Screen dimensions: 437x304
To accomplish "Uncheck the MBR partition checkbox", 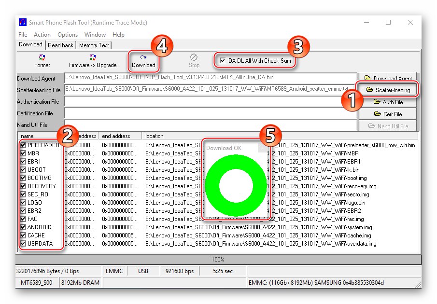I will pos(23,153).
